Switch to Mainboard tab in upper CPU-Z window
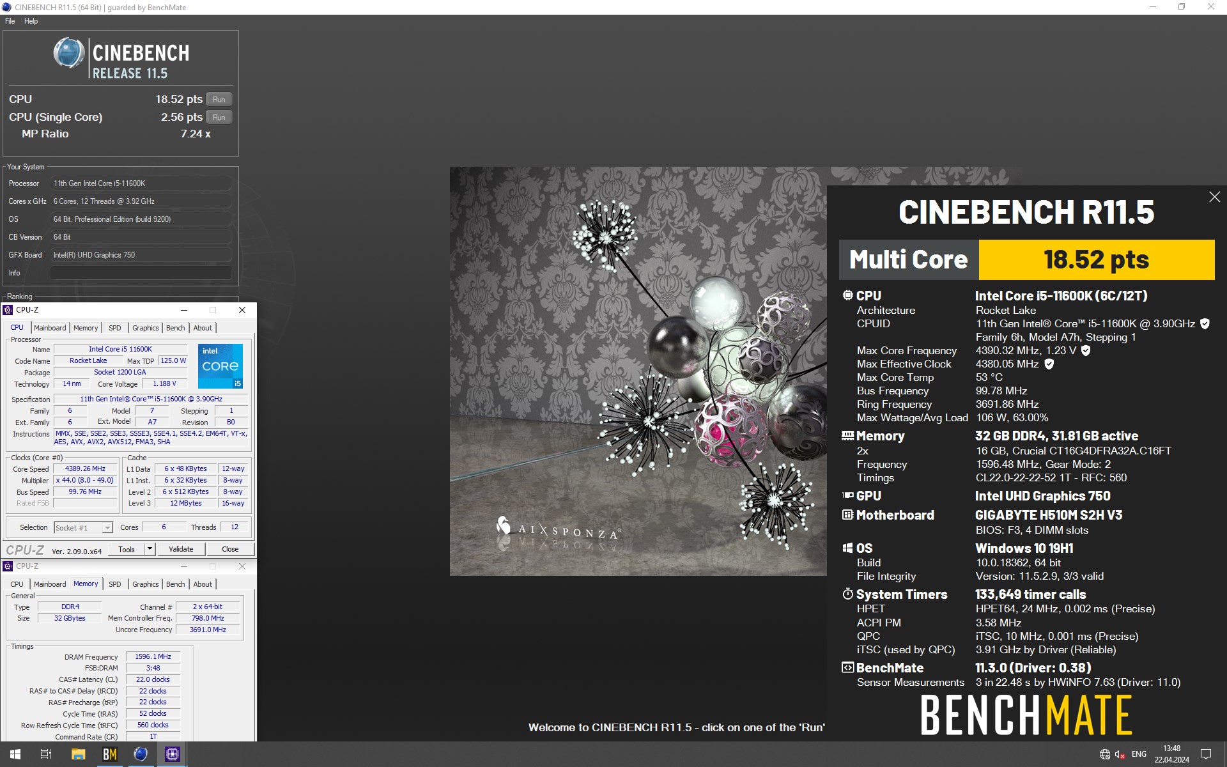 click(x=50, y=328)
